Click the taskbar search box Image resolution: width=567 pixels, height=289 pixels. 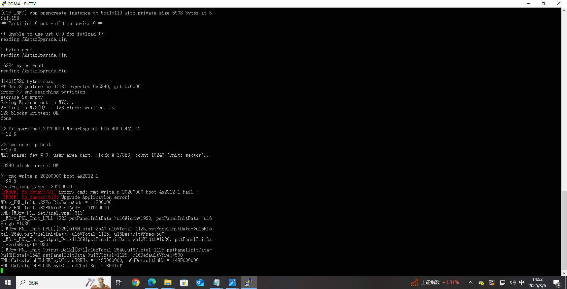click(x=63, y=282)
